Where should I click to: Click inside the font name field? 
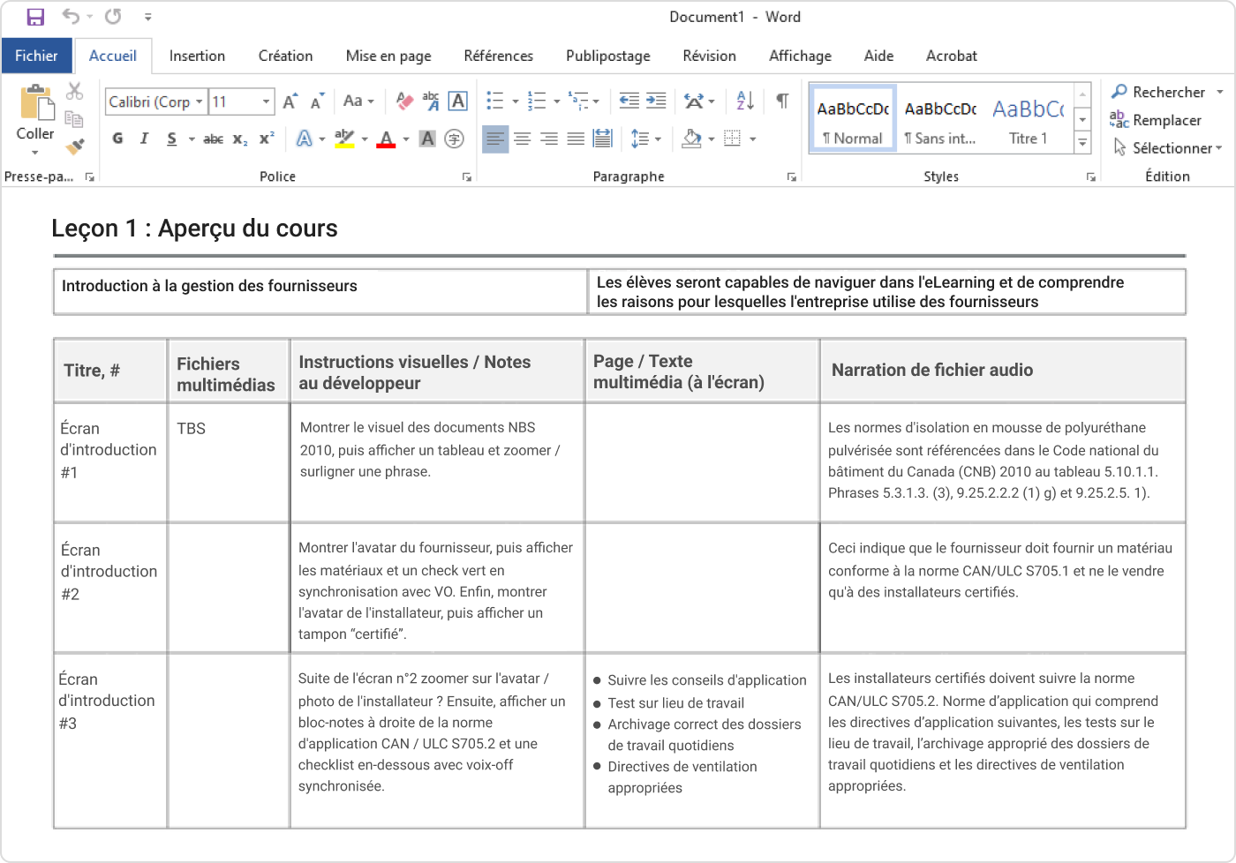[150, 101]
